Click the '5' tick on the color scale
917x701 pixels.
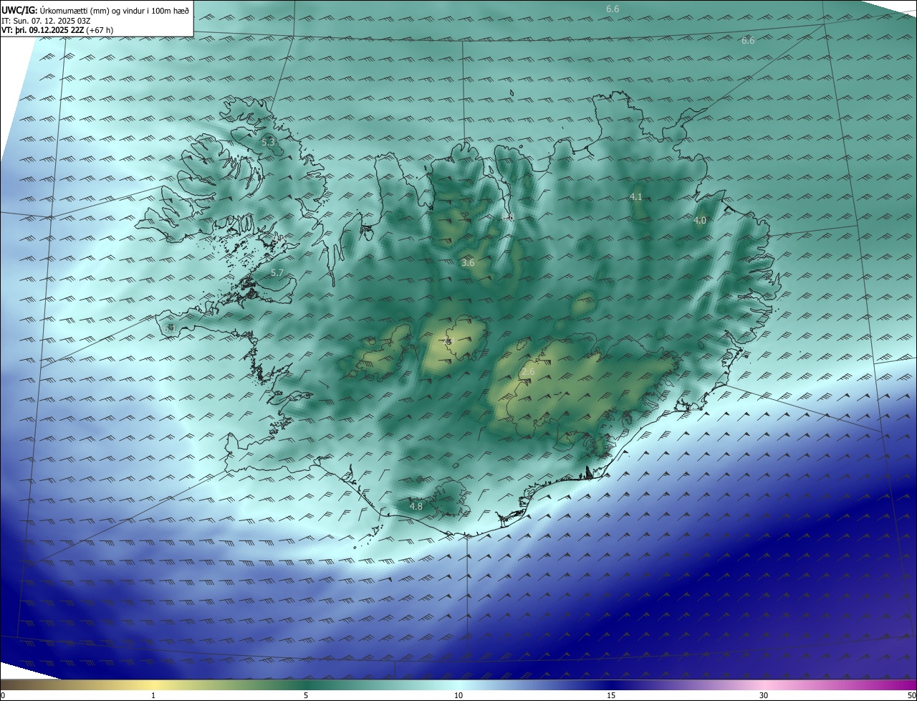click(306, 696)
